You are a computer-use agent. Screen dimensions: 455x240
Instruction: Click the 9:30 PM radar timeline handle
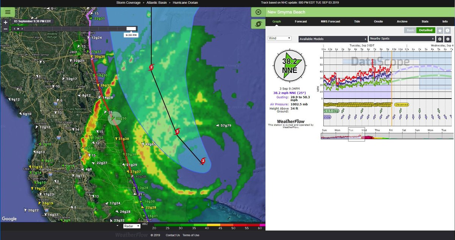pos(131,28)
